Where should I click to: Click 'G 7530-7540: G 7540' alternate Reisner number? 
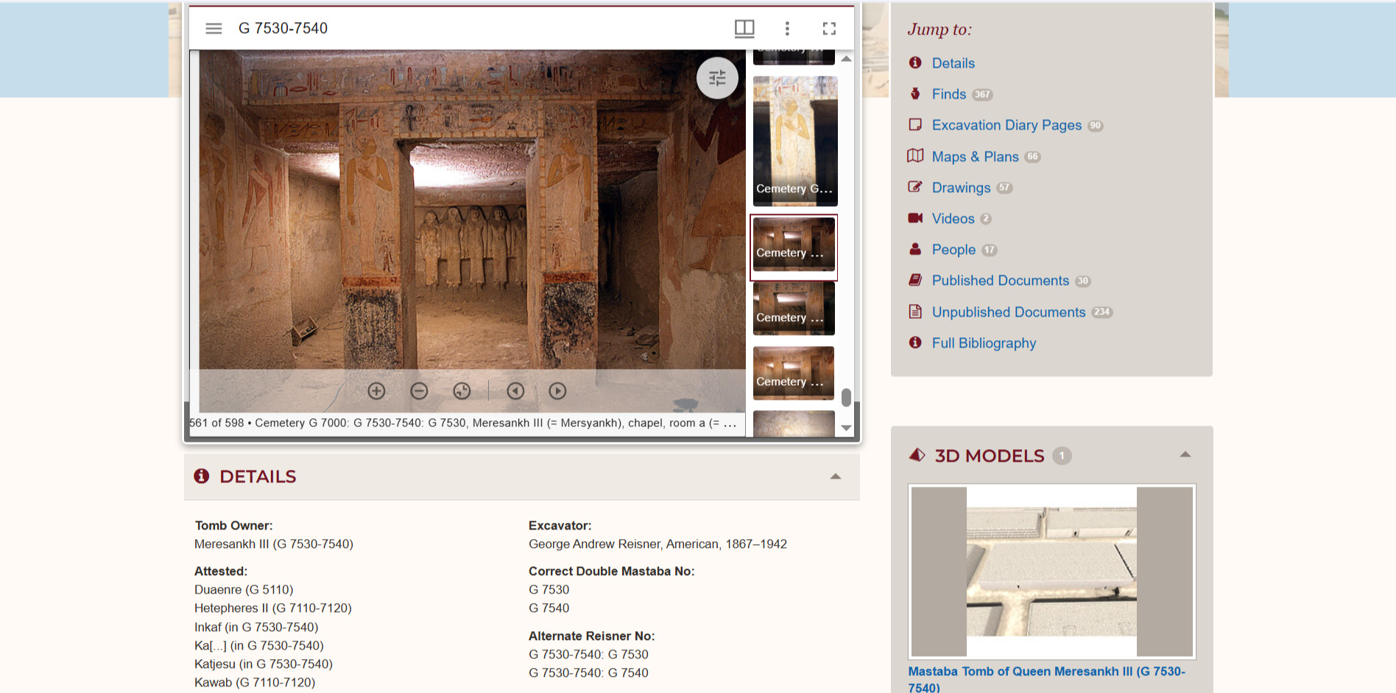[588, 673]
